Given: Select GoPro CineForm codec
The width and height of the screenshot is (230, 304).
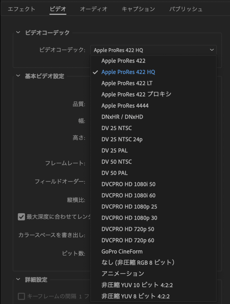Looking at the screenshot, I should (153, 252).
